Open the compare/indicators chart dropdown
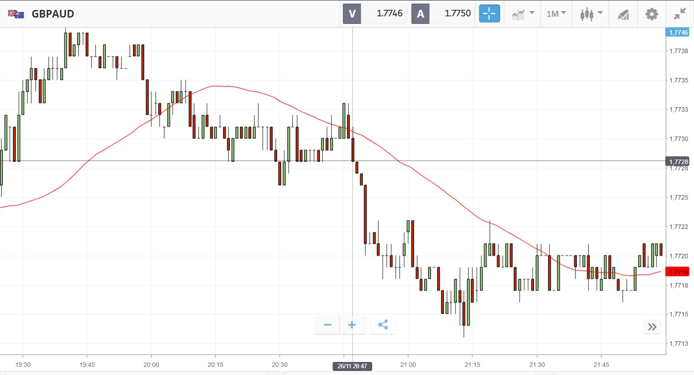 click(523, 14)
